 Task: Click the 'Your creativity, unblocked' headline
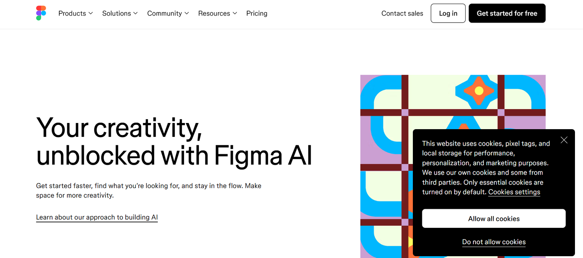click(x=174, y=142)
